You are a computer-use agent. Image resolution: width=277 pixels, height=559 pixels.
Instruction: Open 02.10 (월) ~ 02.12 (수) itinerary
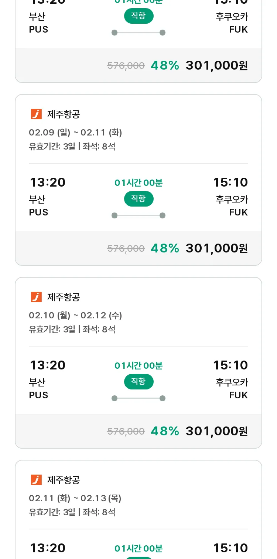click(x=75, y=315)
